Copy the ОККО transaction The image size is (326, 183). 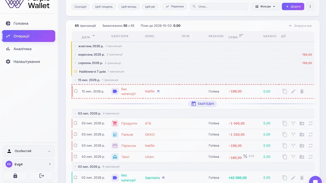(285, 135)
